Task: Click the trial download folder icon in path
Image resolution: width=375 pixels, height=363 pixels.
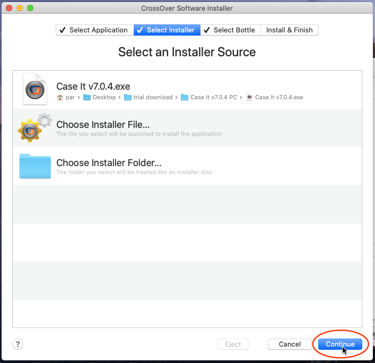Action: [x=128, y=98]
